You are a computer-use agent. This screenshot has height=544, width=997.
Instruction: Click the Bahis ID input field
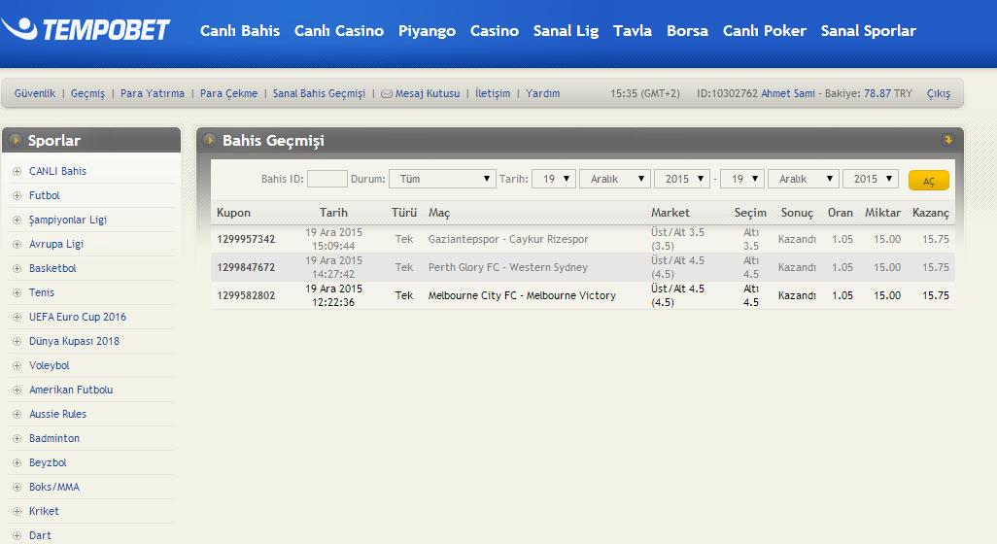327,179
